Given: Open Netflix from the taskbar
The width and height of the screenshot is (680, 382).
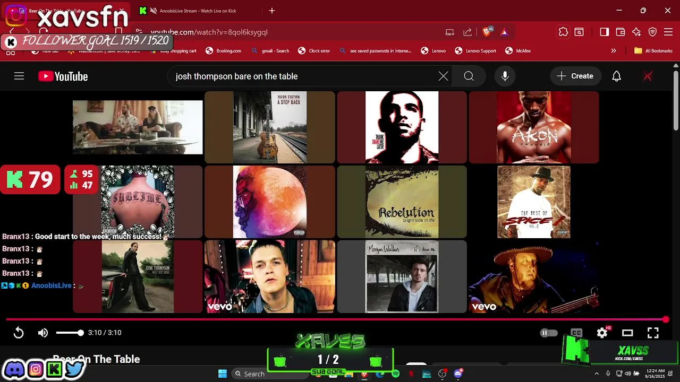Looking at the screenshot, I should point(411,374).
